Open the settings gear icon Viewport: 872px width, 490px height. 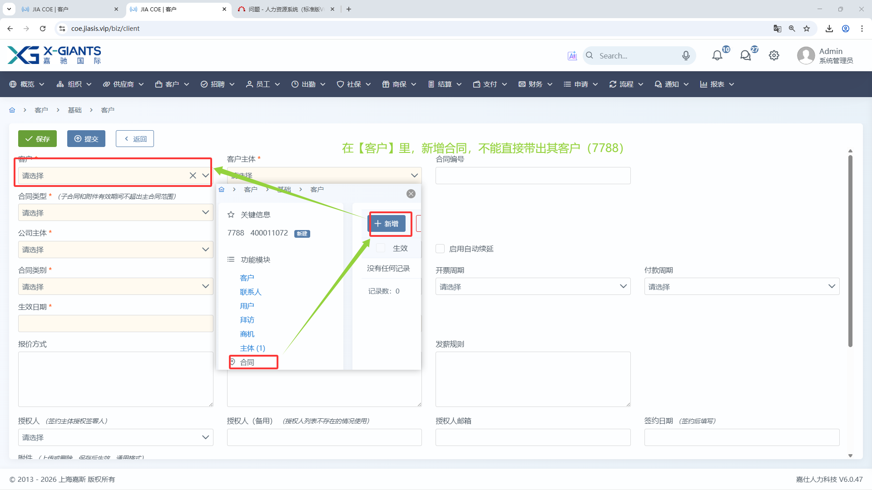click(774, 55)
